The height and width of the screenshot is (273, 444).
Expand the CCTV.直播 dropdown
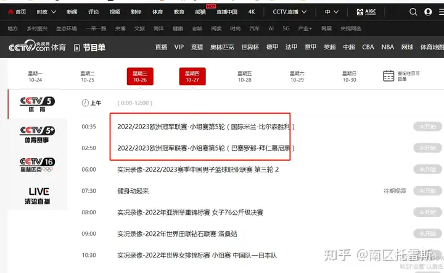pos(289,12)
